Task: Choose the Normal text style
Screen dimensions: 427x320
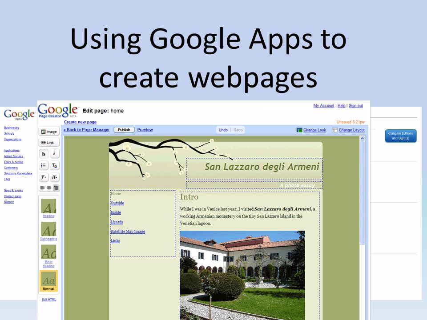Action: [x=48, y=281]
